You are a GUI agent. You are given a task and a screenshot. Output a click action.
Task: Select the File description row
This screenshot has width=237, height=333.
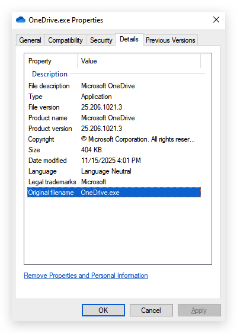point(114,86)
